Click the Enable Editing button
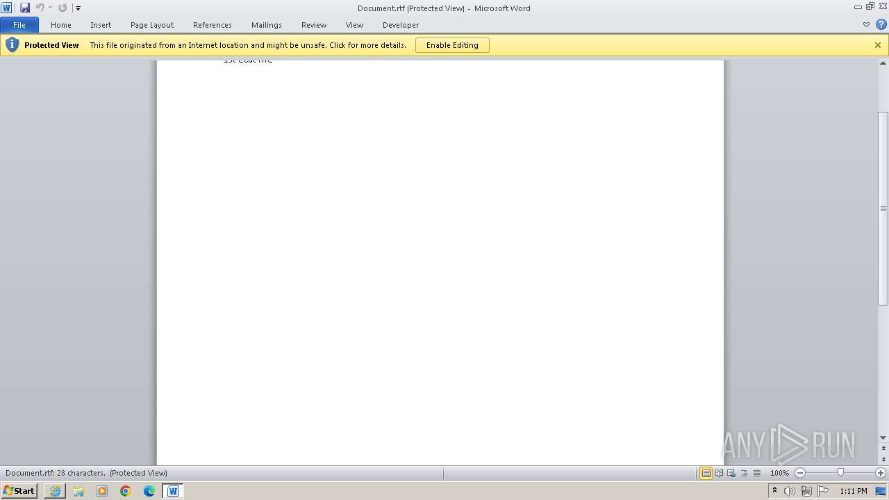 (x=452, y=45)
